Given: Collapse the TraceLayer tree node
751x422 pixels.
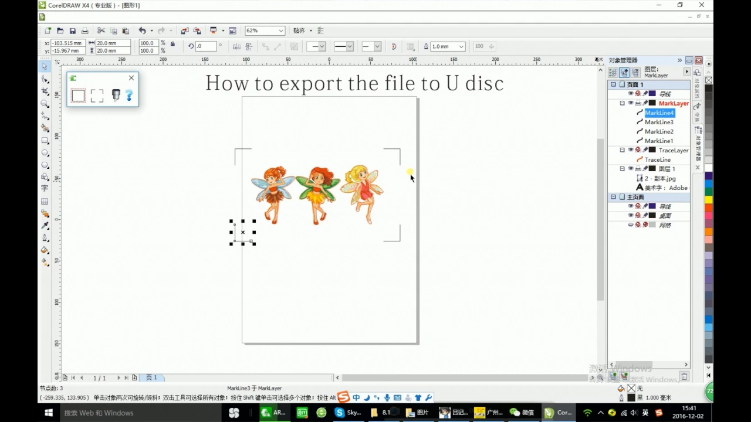Looking at the screenshot, I should coord(622,150).
